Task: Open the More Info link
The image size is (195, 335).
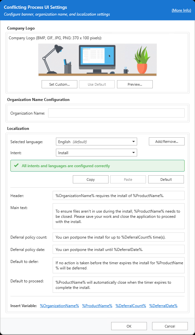Action: 181,10
